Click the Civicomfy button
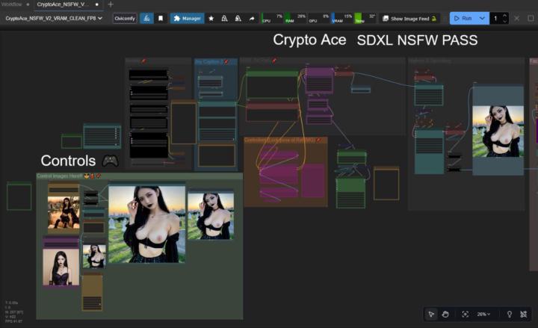538x328 pixels. point(125,18)
